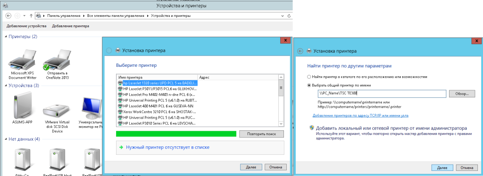
Task: Expand the chevron after Все элементы панели управления
Action: pyautogui.click(x=148, y=16)
